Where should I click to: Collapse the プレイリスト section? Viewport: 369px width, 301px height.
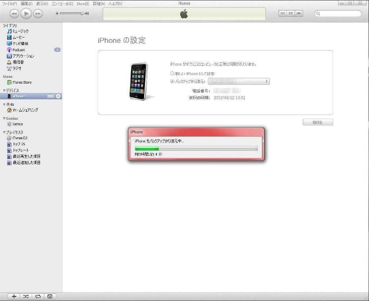(x=4, y=132)
